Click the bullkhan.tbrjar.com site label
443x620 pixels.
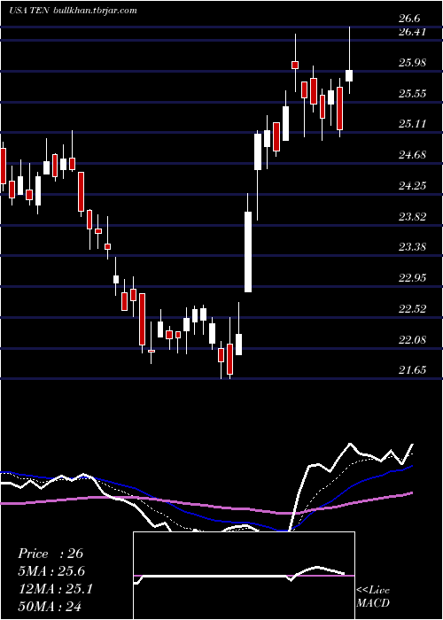[x=95, y=11]
